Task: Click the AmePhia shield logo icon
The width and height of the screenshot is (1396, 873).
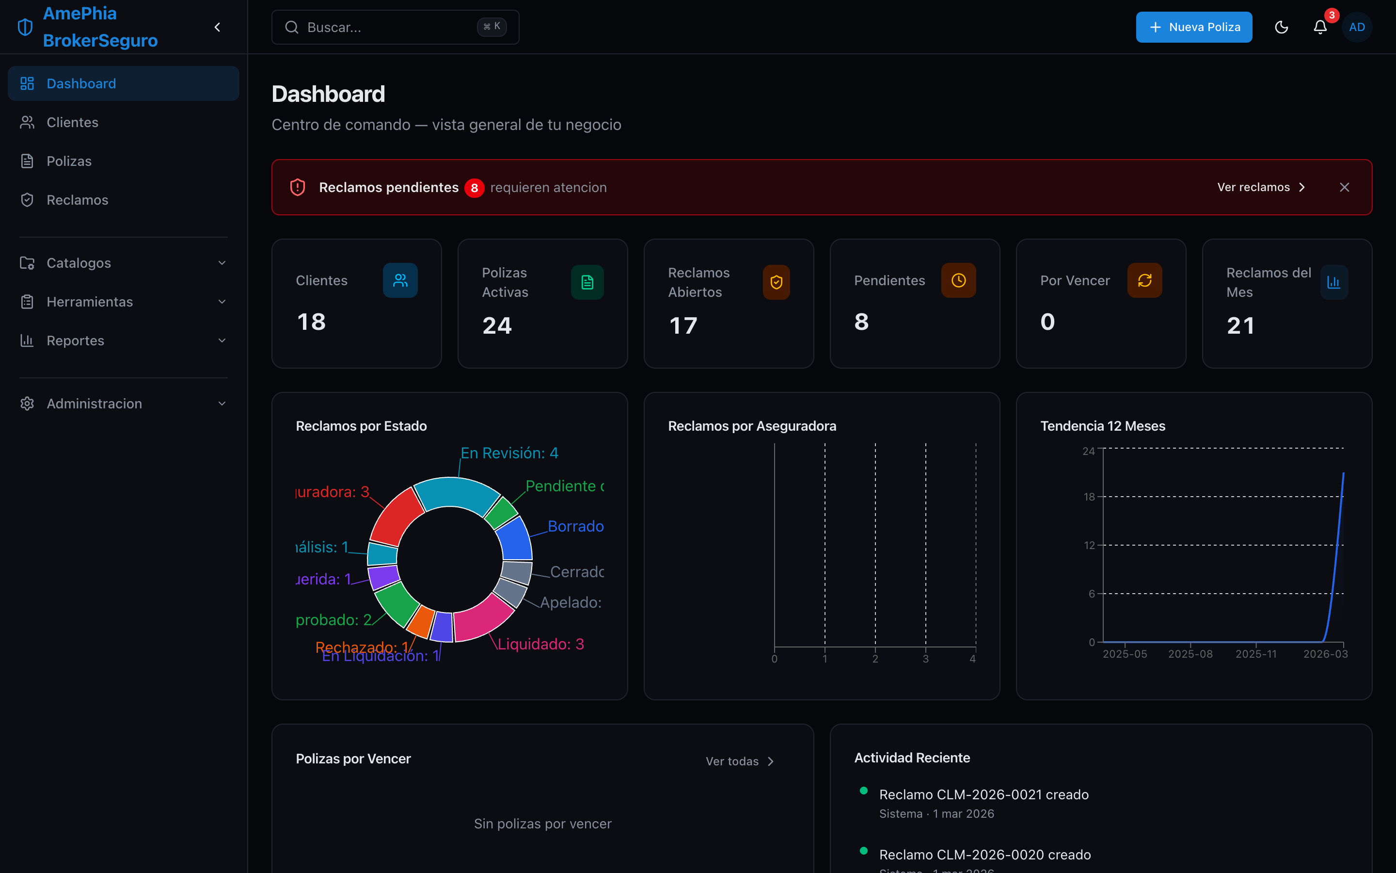Action: (25, 27)
